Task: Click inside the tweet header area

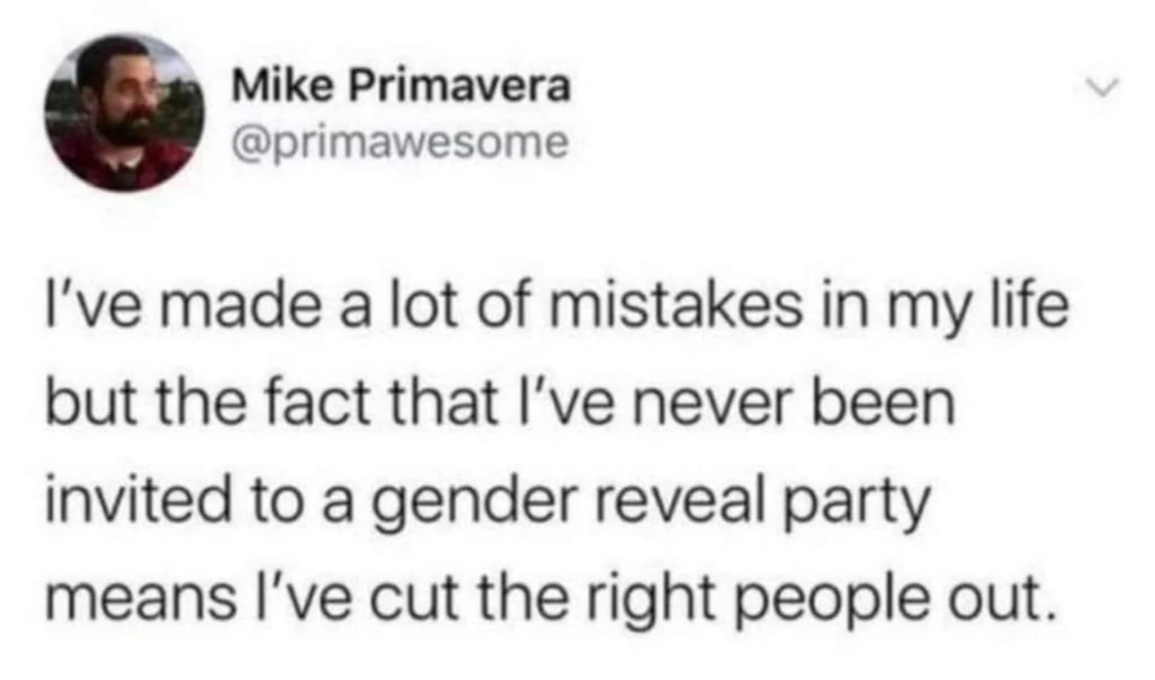Action: [395, 113]
